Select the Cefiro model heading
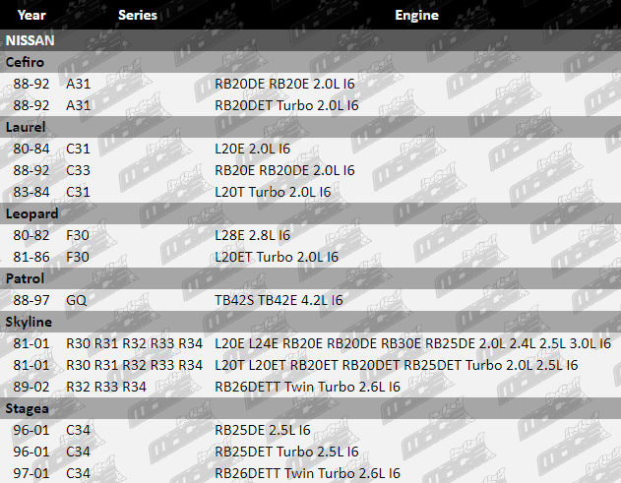The width and height of the screenshot is (621, 483). point(25,62)
